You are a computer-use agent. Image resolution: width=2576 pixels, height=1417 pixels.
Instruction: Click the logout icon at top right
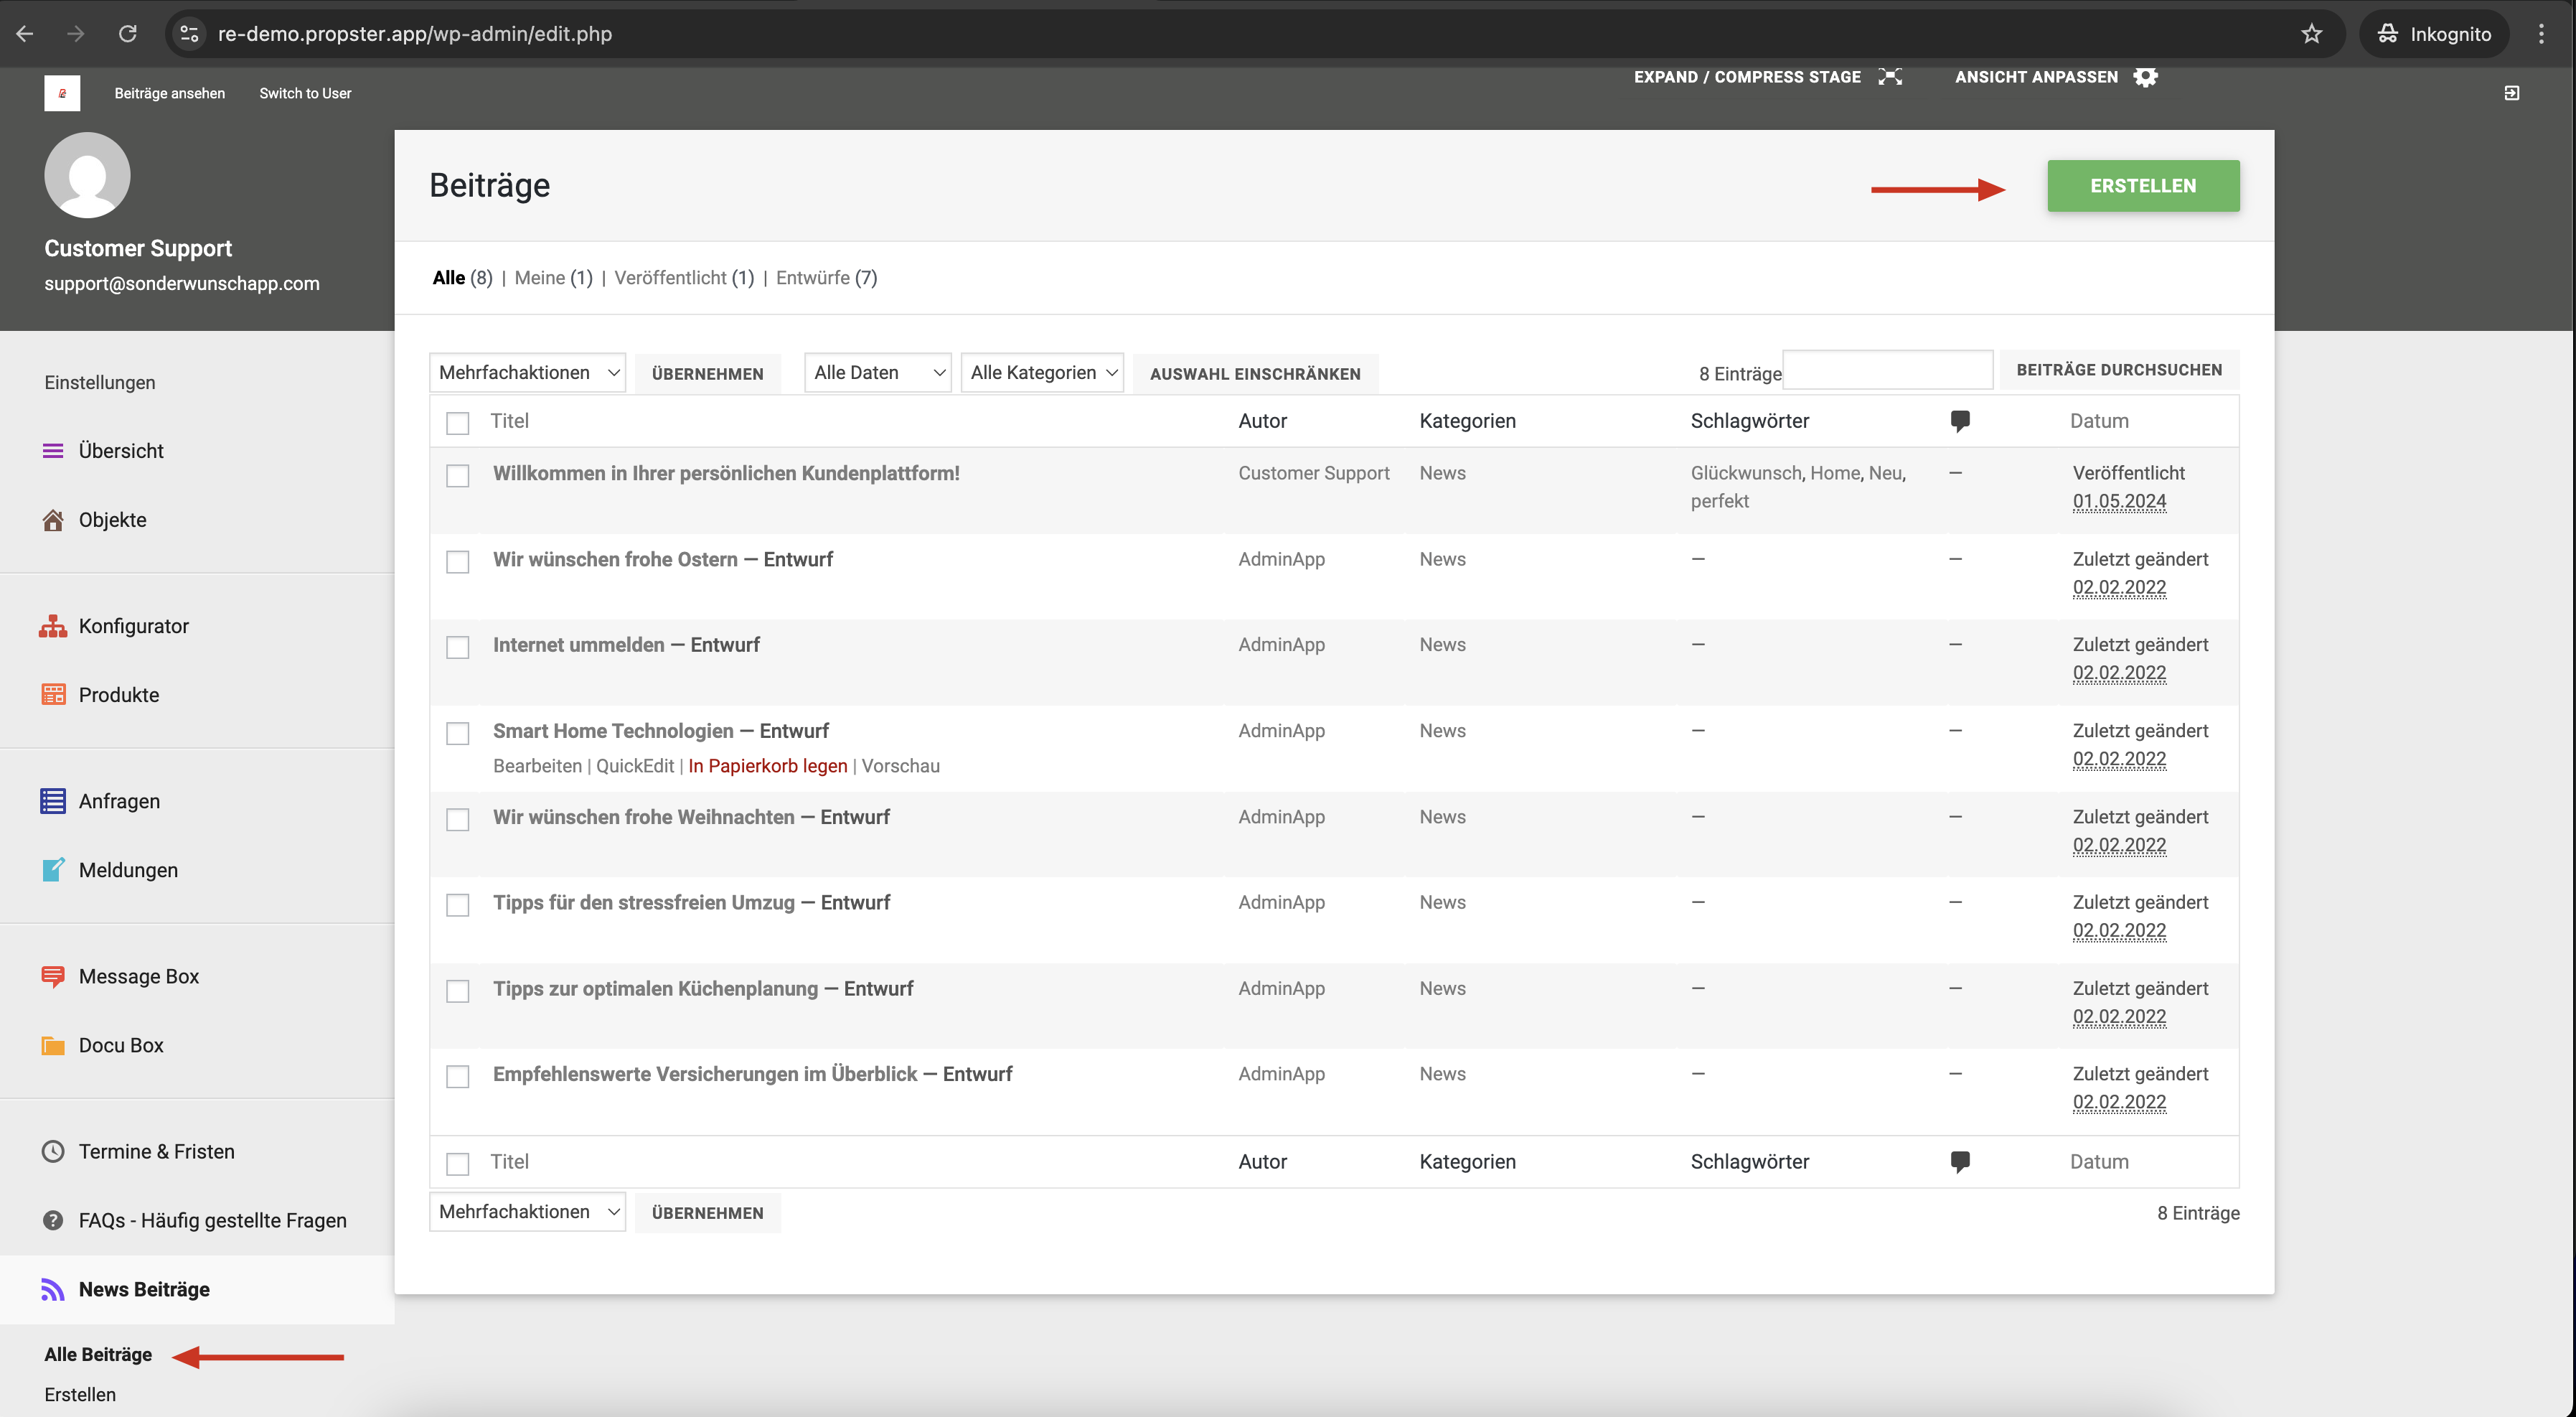click(x=2511, y=93)
